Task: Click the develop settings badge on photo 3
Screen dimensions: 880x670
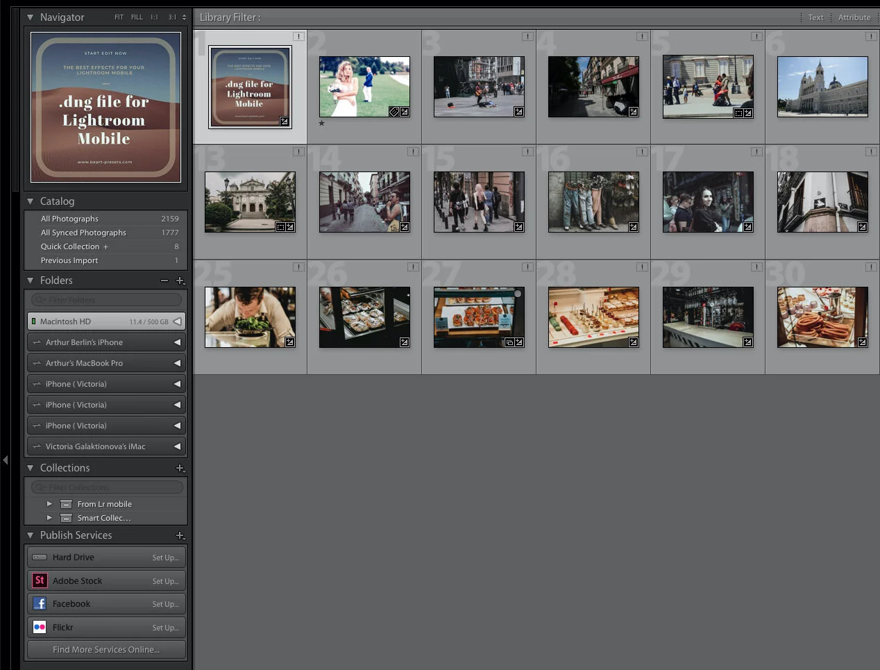Action: pyautogui.click(x=518, y=112)
